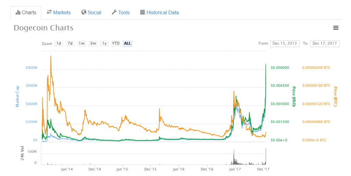Open the chart hamburger menu icon
Screen dimensions: 351x176
pyautogui.click(x=336, y=28)
